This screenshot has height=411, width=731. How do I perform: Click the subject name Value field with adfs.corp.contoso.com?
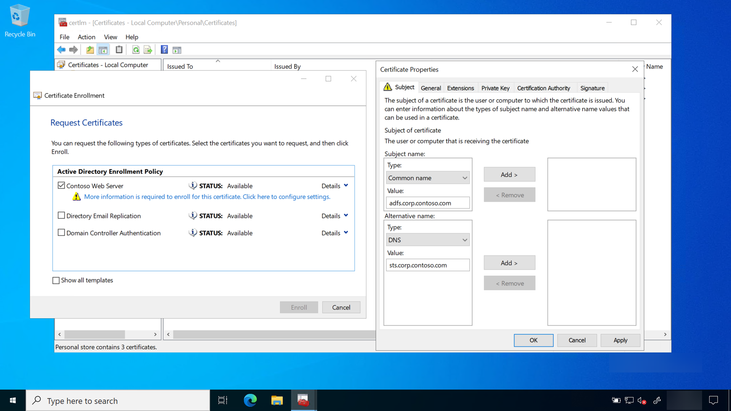pyautogui.click(x=427, y=203)
